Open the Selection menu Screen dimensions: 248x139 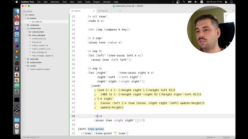click(55, 2)
